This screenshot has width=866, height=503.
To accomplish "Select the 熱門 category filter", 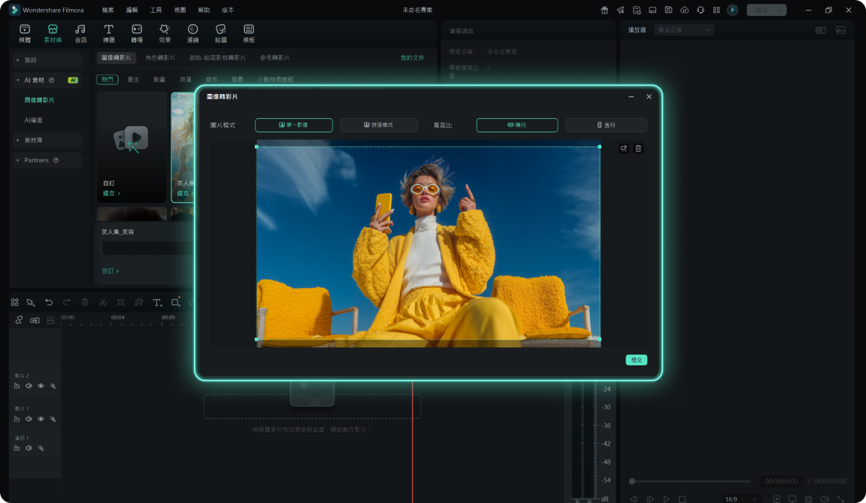I will (x=107, y=80).
